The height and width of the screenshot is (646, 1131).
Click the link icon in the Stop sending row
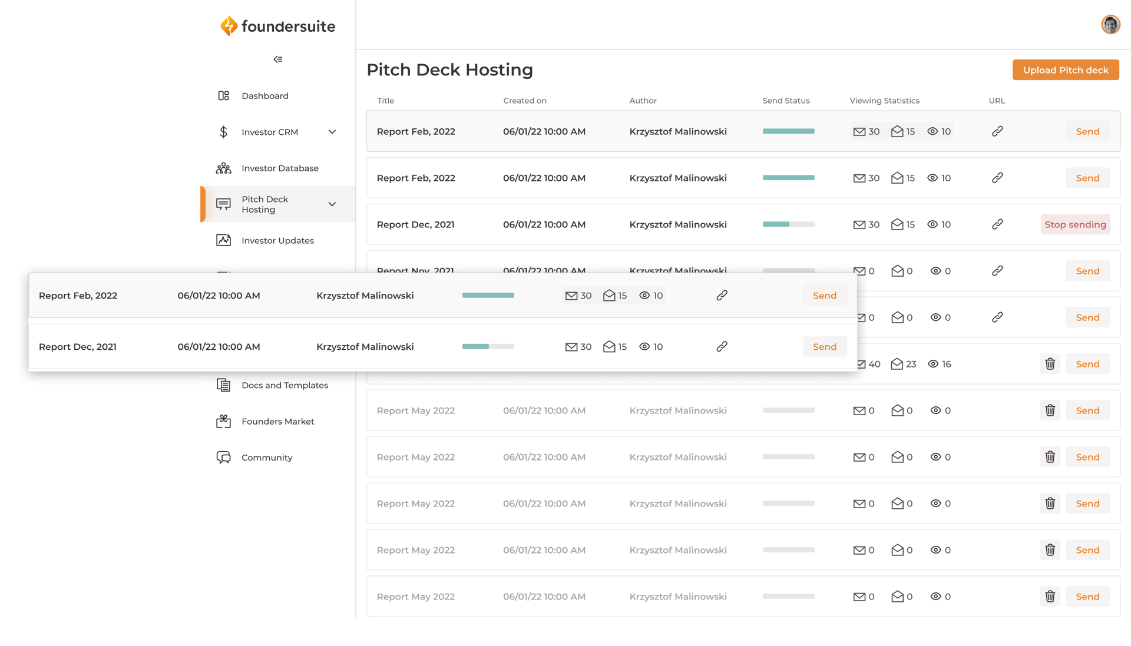click(997, 224)
